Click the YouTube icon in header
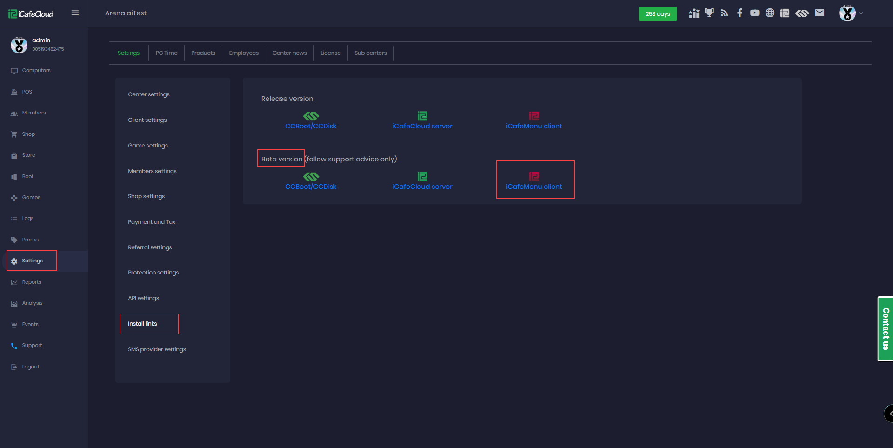Viewport: 893px width, 448px height. (754, 13)
